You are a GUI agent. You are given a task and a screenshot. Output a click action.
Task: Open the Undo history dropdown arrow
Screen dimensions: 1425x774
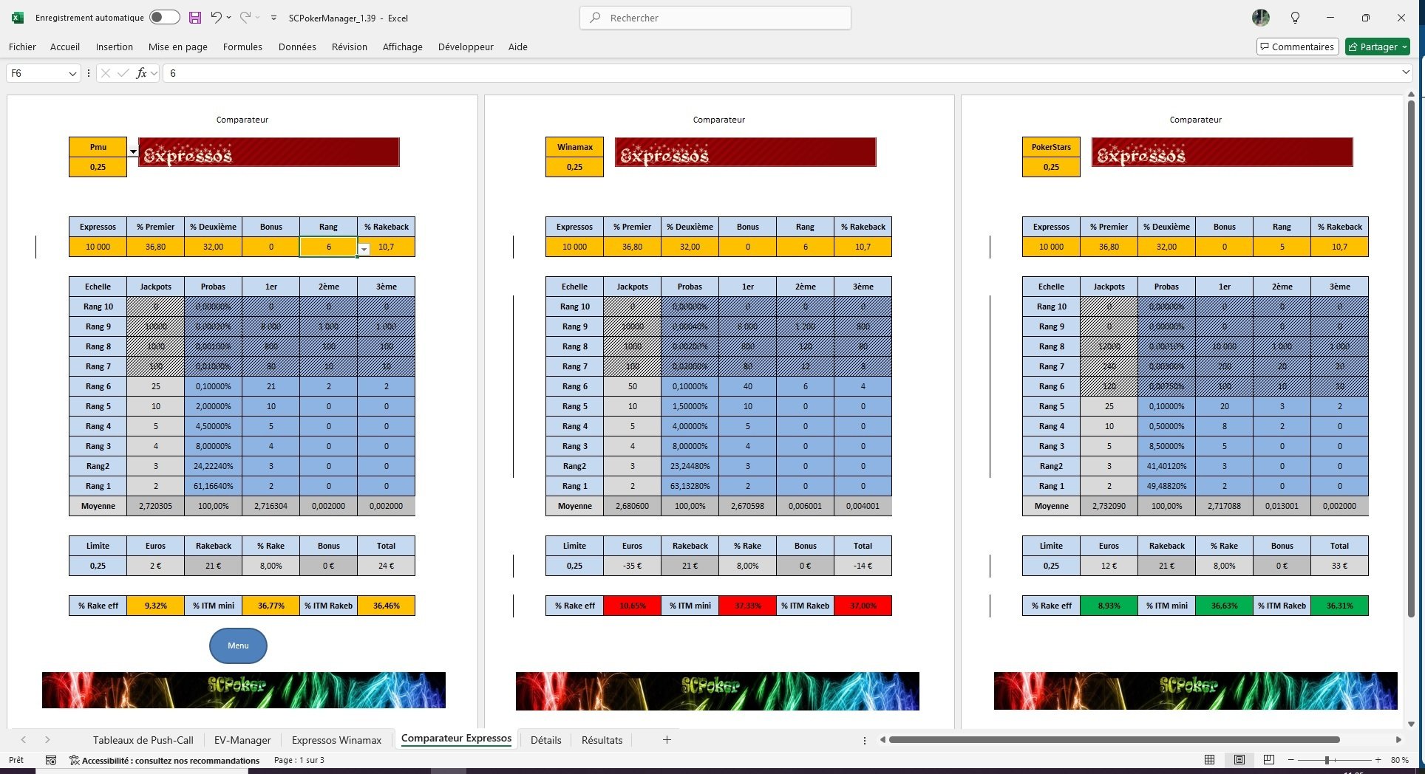(228, 17)
